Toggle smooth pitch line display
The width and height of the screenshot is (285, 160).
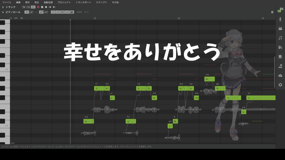point(53,12)
